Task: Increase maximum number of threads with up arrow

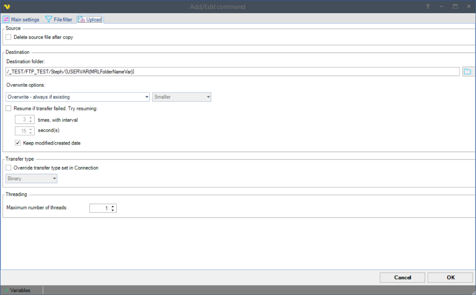Action: (x=113, y=206)
